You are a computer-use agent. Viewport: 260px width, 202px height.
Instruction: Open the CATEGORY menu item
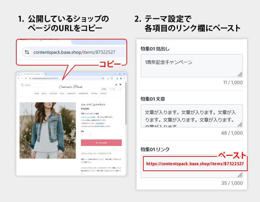point(53,94)
